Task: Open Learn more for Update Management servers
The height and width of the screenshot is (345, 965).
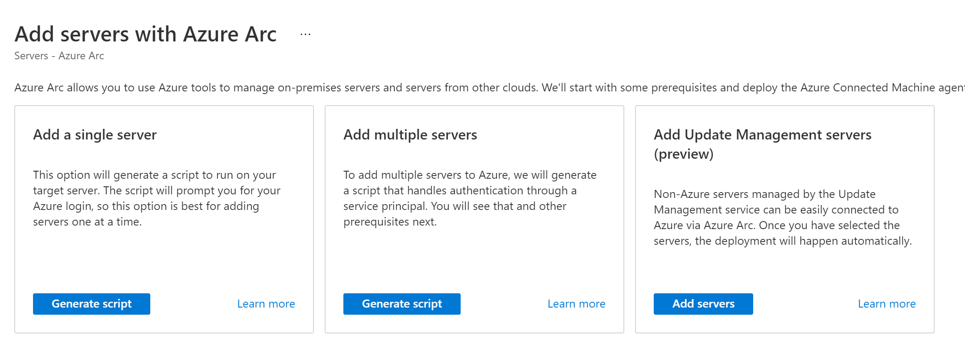Action: [x=887, y=304]
